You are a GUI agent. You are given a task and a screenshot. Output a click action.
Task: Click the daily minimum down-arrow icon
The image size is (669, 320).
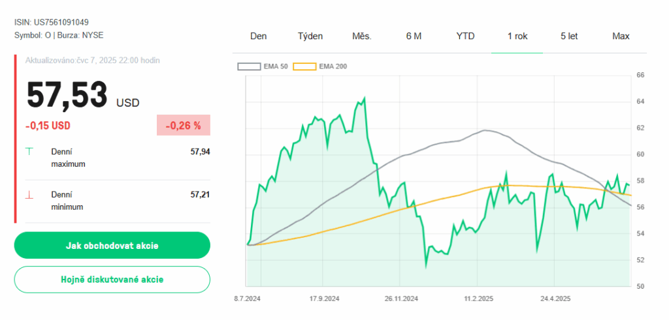coord(29,194)
